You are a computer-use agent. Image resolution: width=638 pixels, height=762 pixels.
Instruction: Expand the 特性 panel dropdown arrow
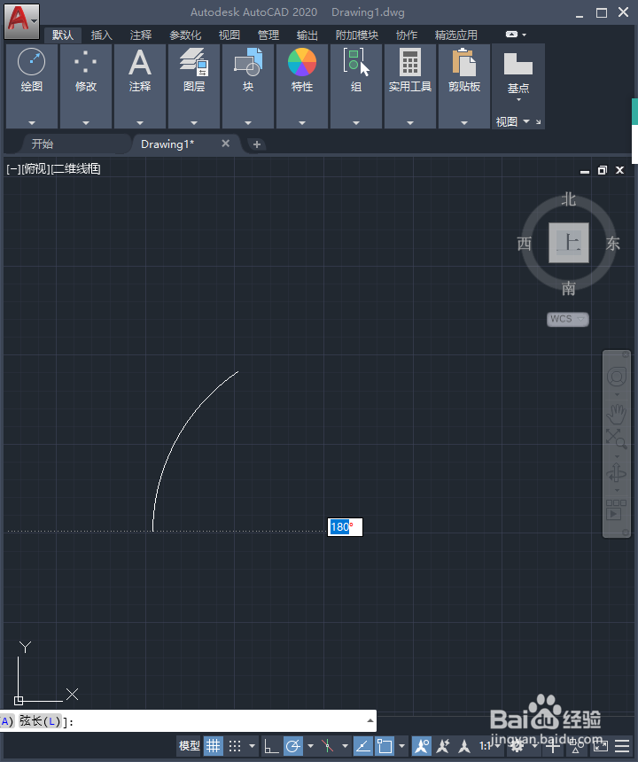click(x=302, y=123)
